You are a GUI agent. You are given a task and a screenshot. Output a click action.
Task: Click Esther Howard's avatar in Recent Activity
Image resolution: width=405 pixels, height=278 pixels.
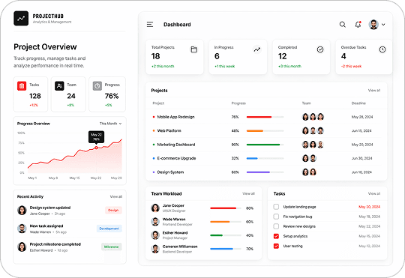22,247
